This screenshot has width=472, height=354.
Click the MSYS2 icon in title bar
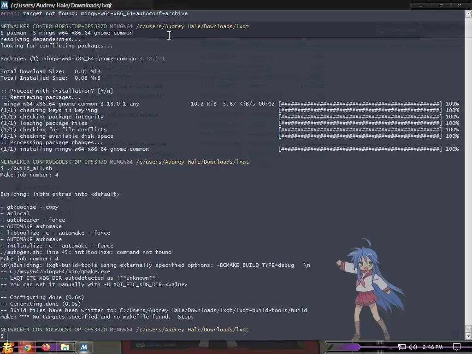coord(5,5)
